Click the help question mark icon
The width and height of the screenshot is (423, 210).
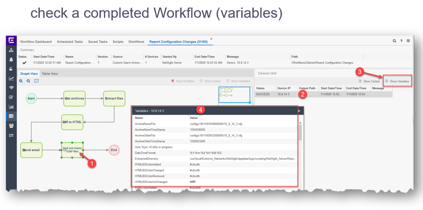click(x=401, y=41)
